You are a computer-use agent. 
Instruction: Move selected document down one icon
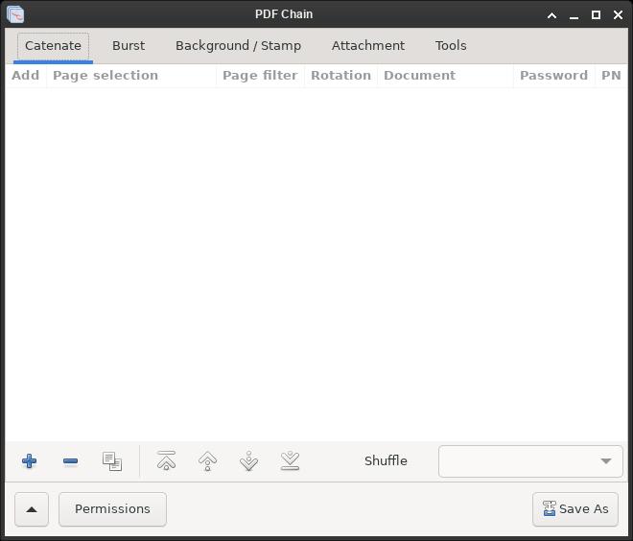point(248,461)
